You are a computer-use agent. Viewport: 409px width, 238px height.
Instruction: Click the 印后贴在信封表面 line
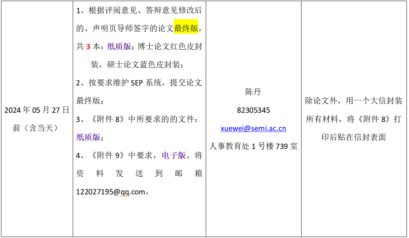(x=354, y=137)
